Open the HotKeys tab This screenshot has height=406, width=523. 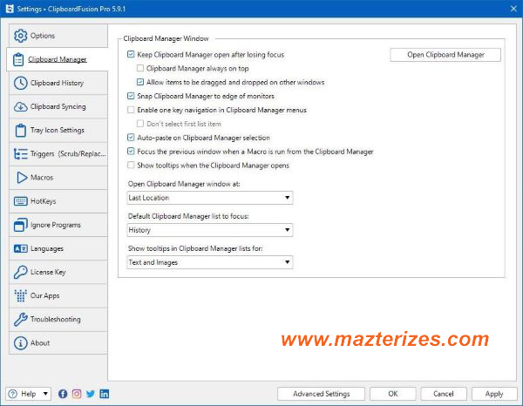58,201
